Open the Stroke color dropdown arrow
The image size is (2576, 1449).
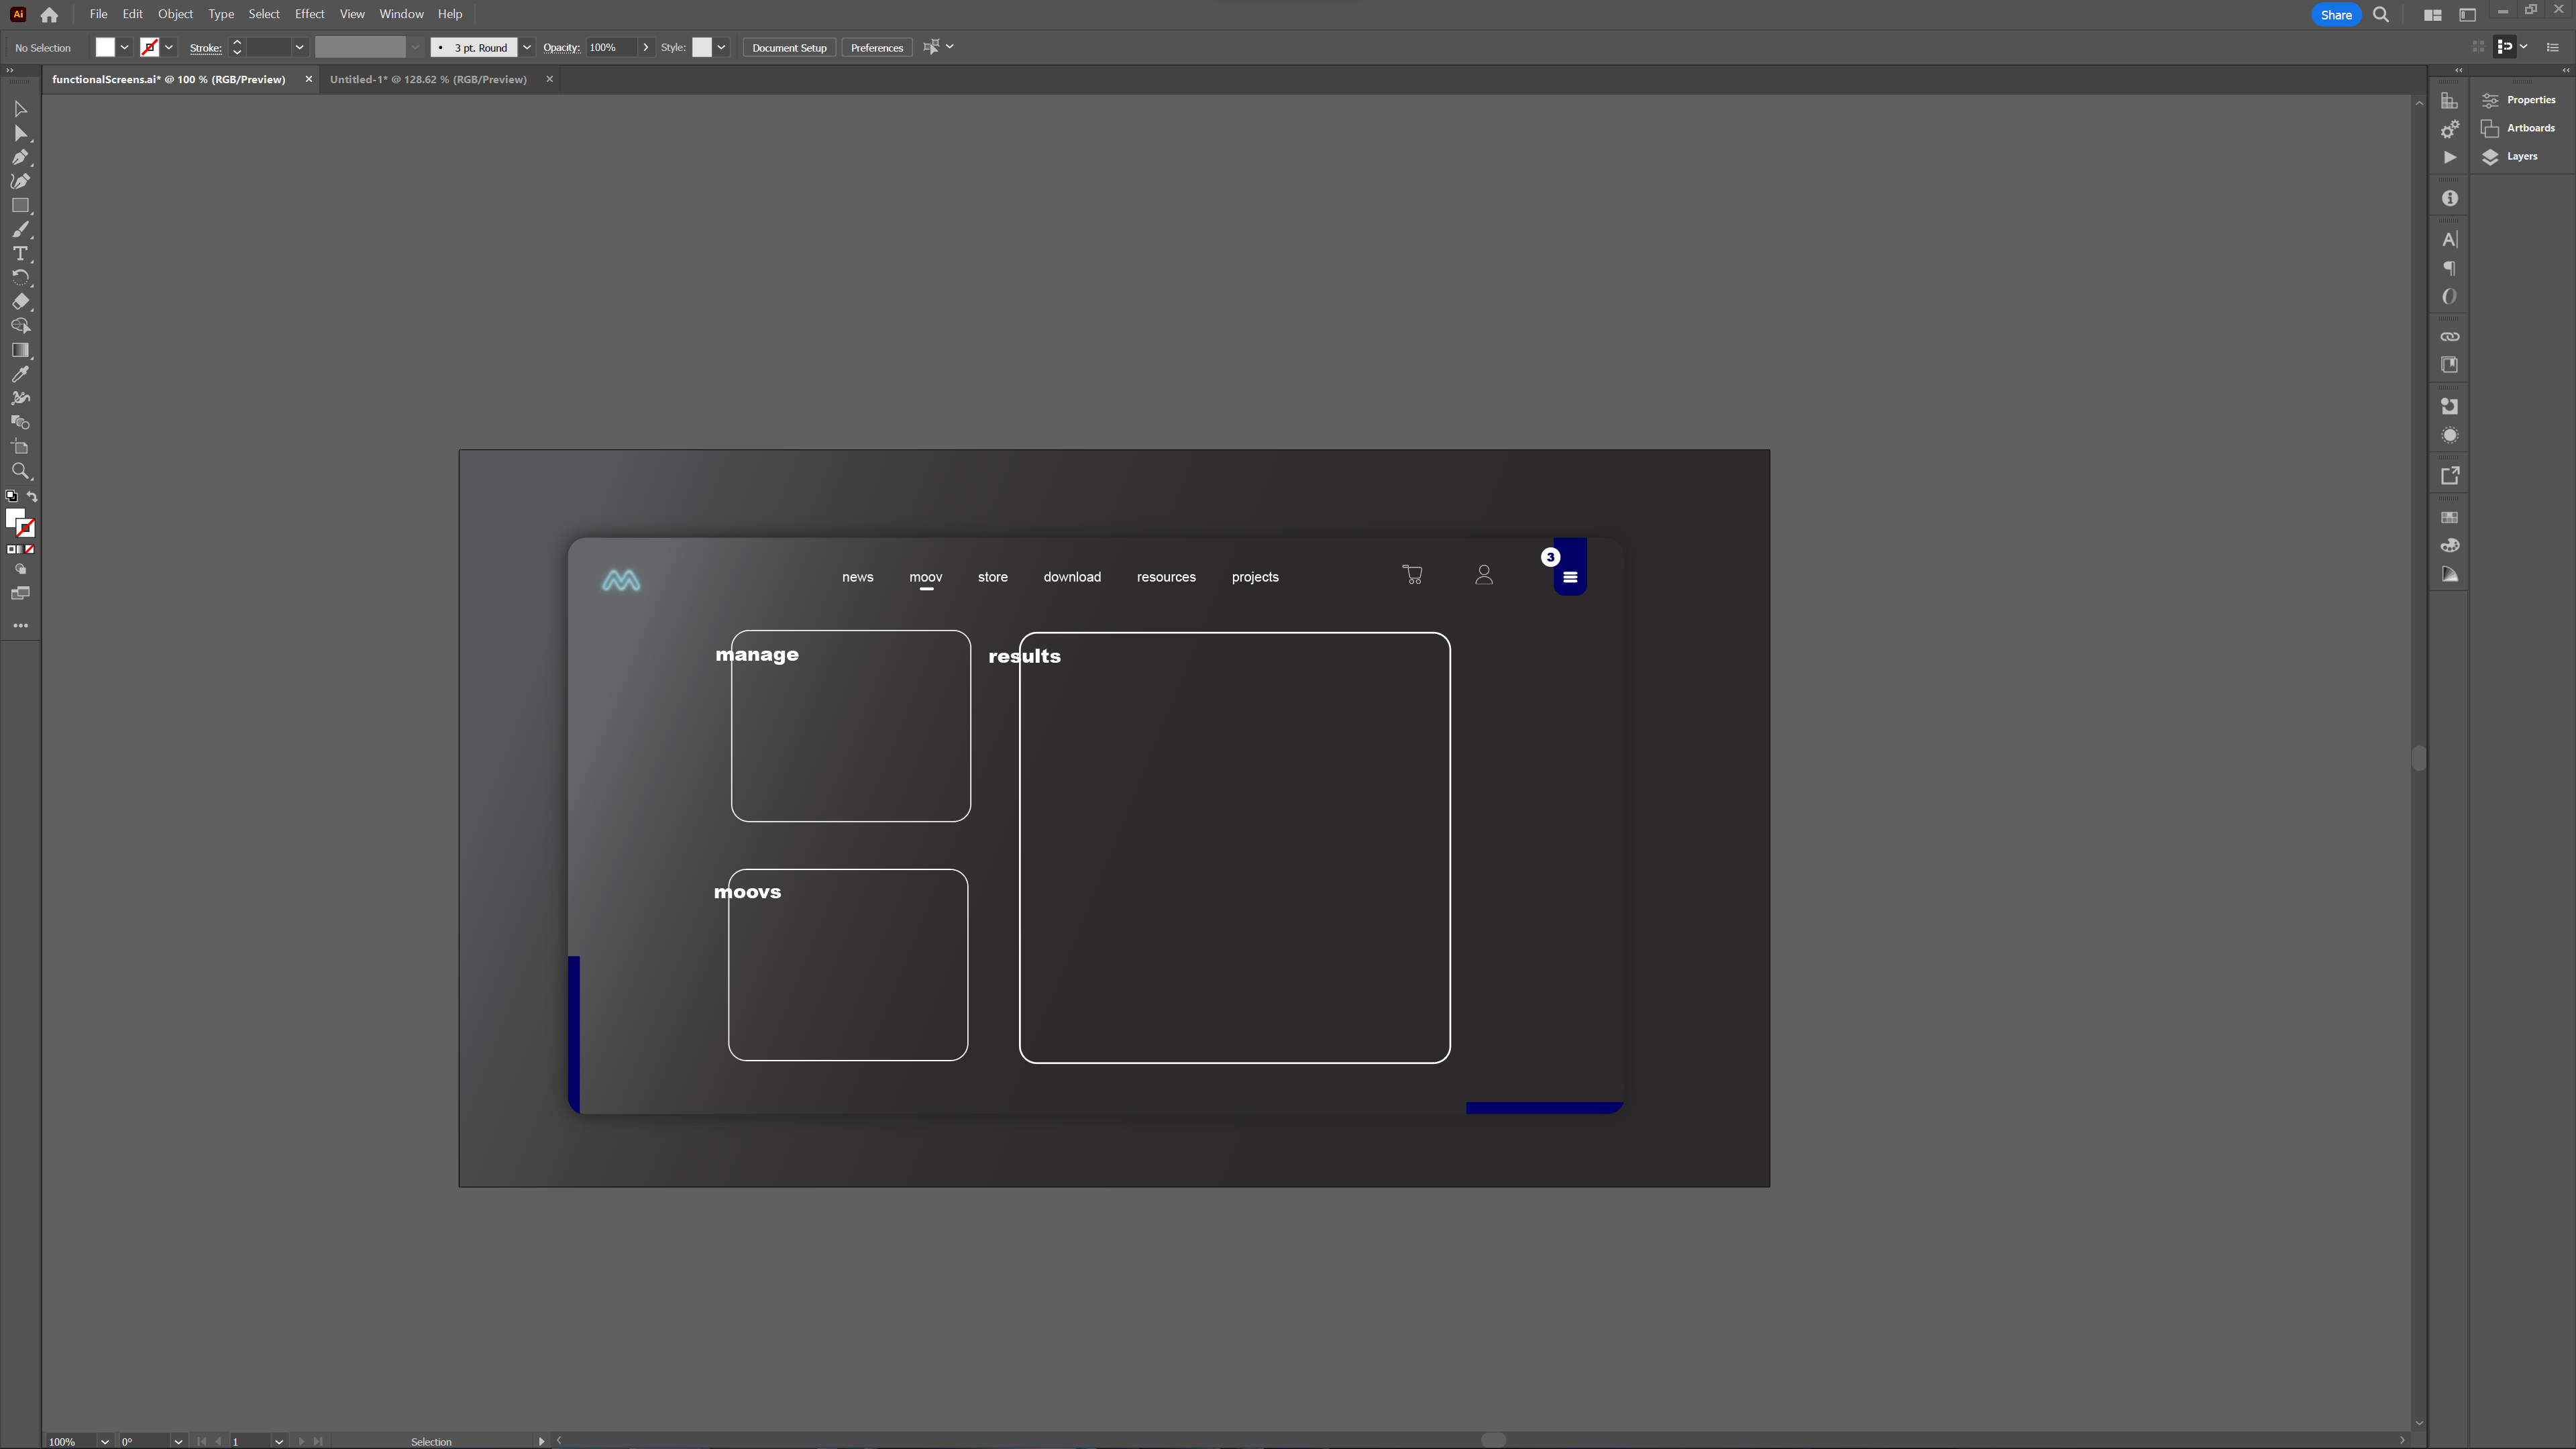169,47
